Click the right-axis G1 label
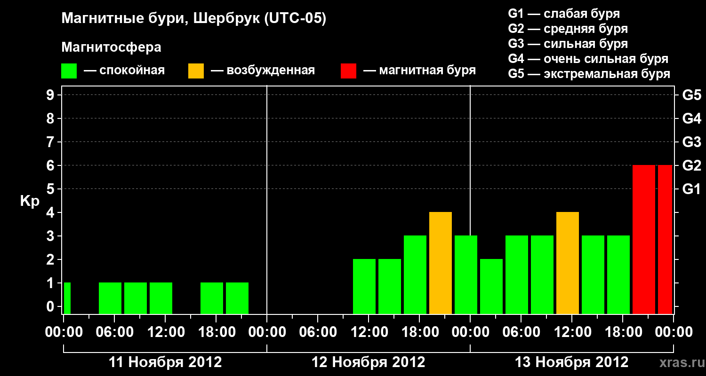 692,189
